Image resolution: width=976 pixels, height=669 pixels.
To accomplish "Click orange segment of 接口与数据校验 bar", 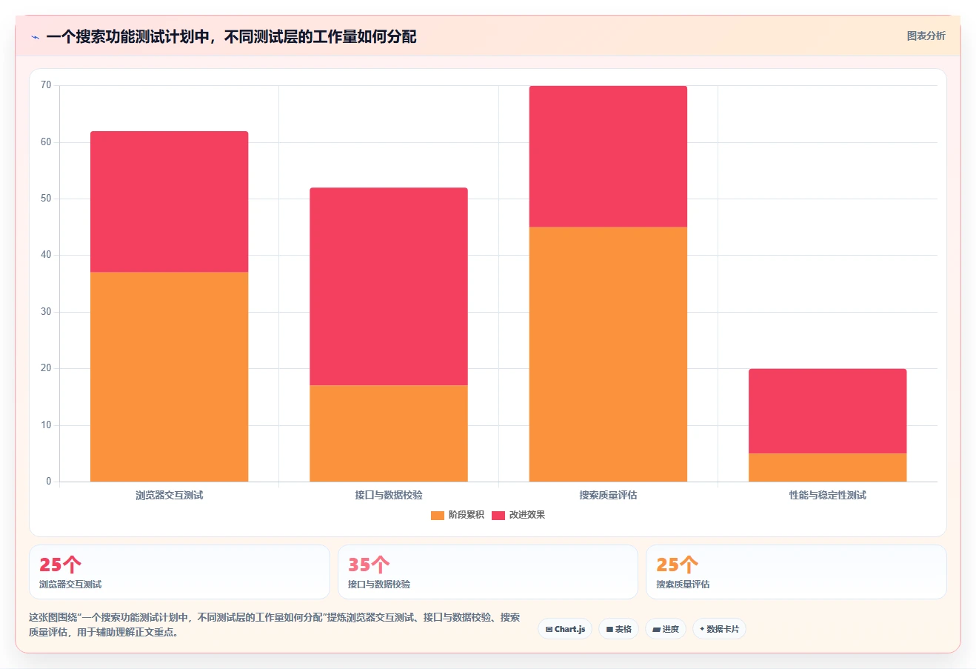I will click(389, 433).
